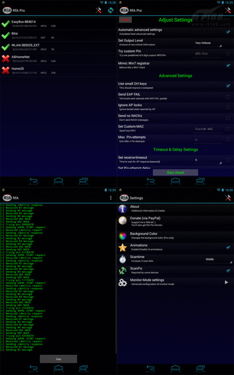Click the Stop button
Image resolution: width=234 pixels, height=375 pixels.
tap(59, 359)
